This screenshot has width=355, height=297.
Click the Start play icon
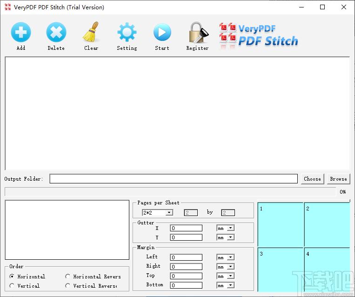pos(162,32)
